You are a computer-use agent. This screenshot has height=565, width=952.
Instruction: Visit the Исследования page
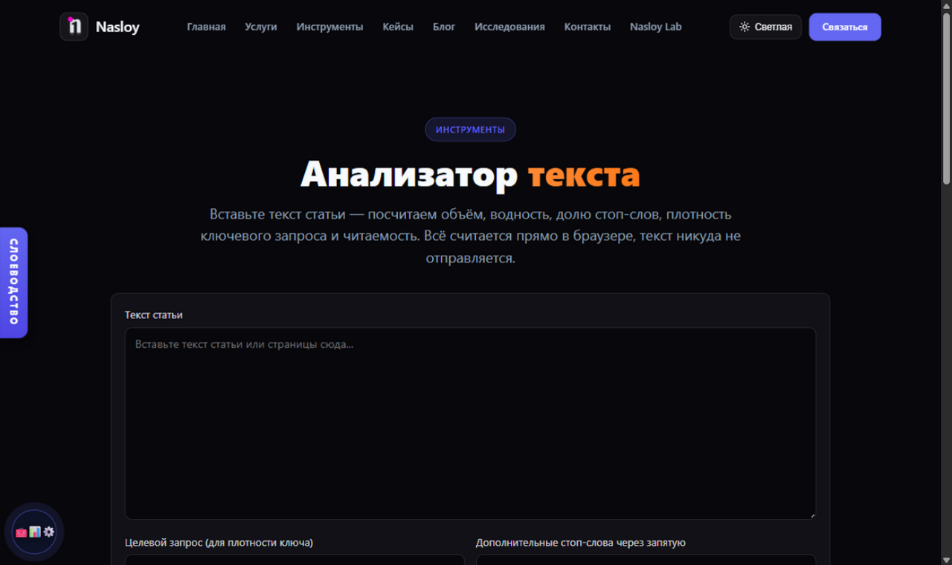[x=509, y=27]
